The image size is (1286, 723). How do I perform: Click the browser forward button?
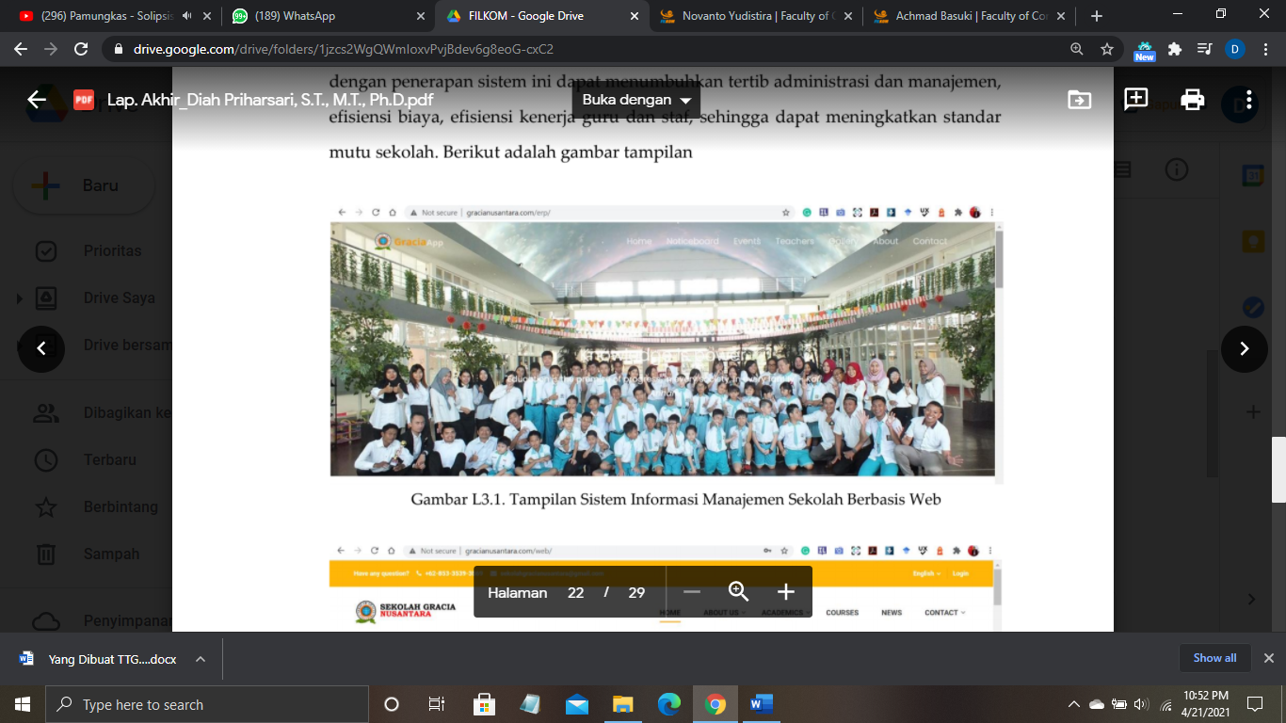tap(52, 49)
